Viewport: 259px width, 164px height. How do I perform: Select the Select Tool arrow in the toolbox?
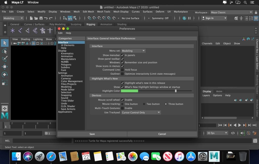(x=4, y=43)
